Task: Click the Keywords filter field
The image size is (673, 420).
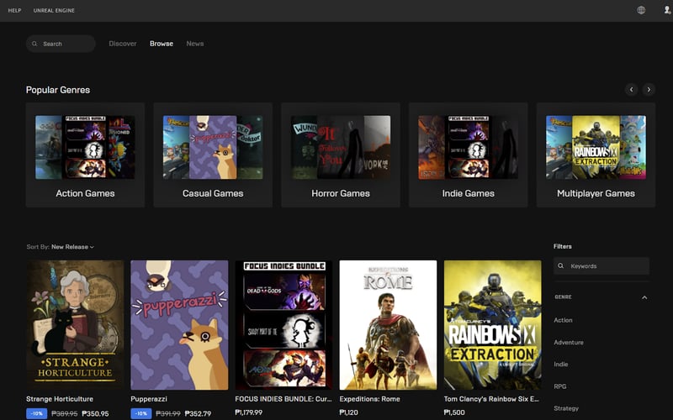Action: (601, 265)
